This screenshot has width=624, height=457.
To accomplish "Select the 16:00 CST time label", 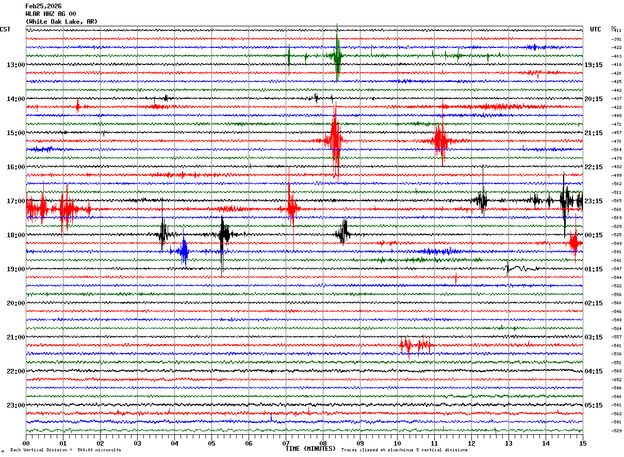I will point(15,167).
